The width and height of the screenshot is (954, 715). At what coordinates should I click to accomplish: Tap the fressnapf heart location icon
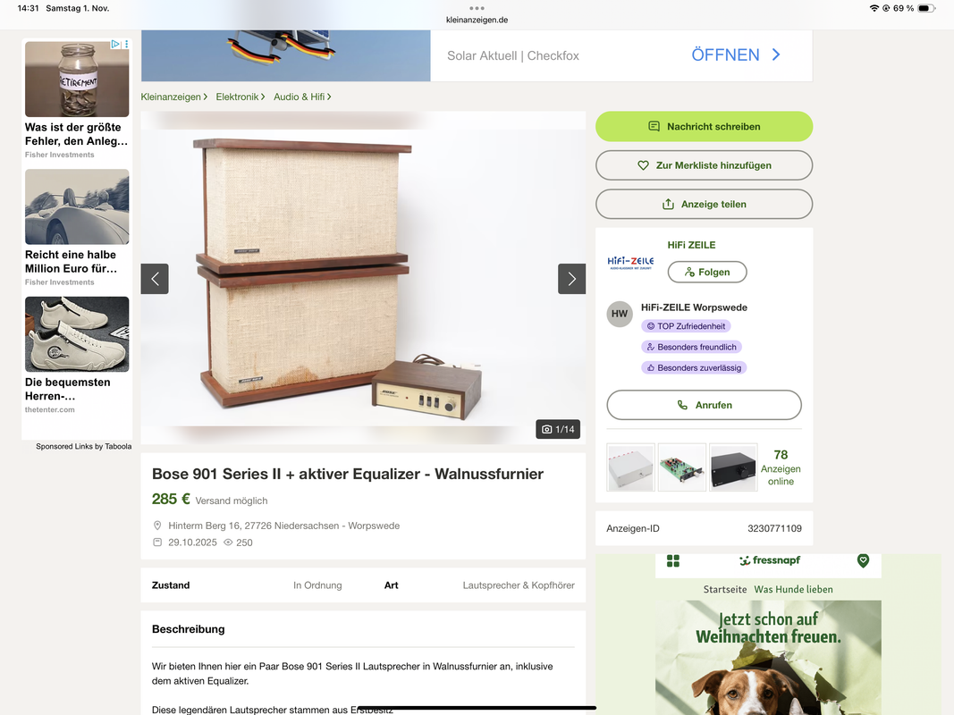point(863,560)
